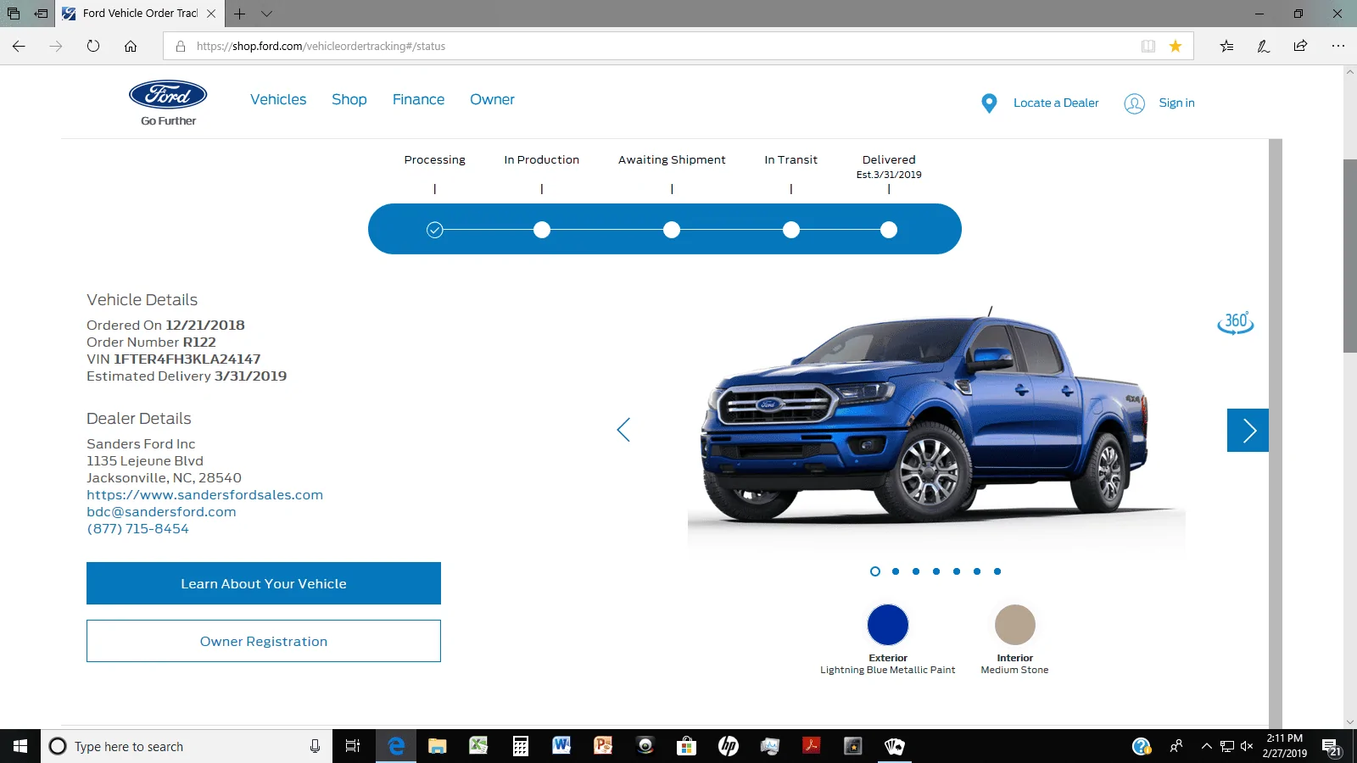The width and height of the screenshot is (1357, 763).
Task: Click the page vertical scrollbar
Action: (1350, 255)
